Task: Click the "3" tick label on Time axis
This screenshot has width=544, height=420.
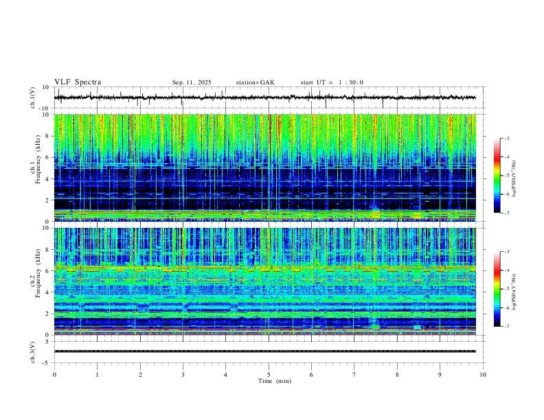Action: click(183, 375)
